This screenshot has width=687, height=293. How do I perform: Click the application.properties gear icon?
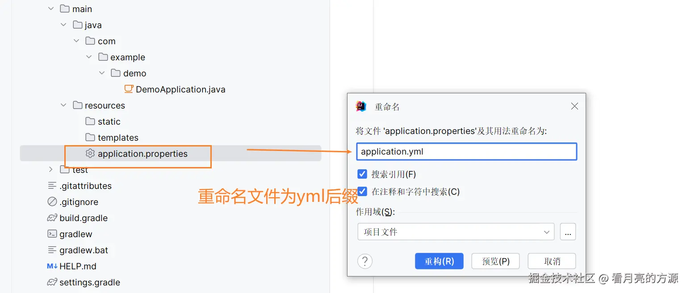click(90, 153)
